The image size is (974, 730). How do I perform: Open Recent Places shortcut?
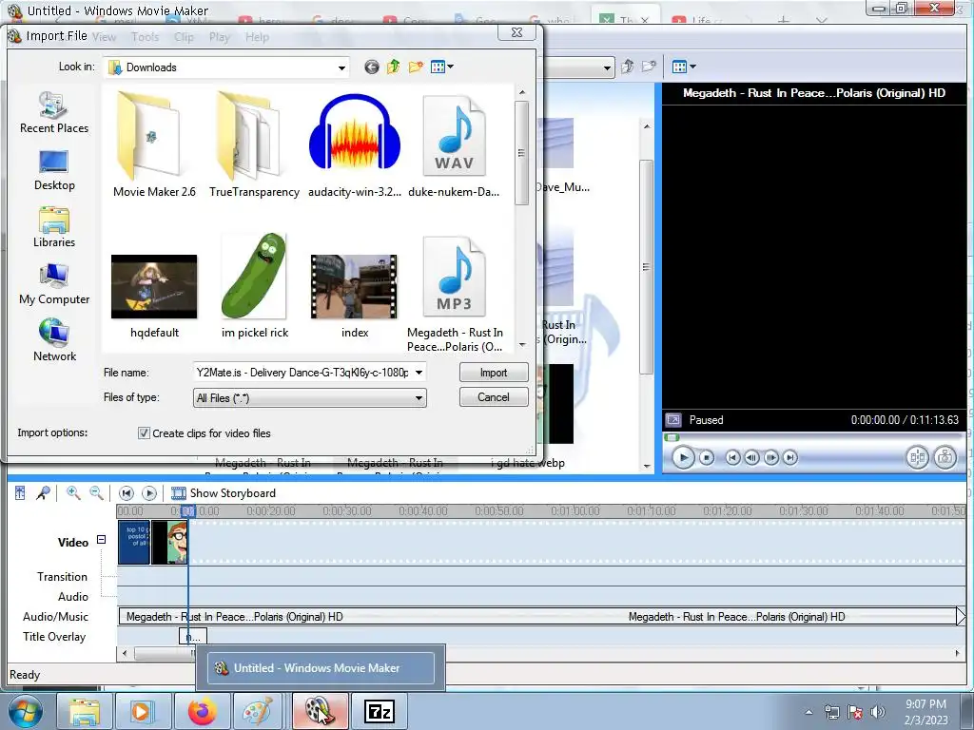(x=54, y=112)
